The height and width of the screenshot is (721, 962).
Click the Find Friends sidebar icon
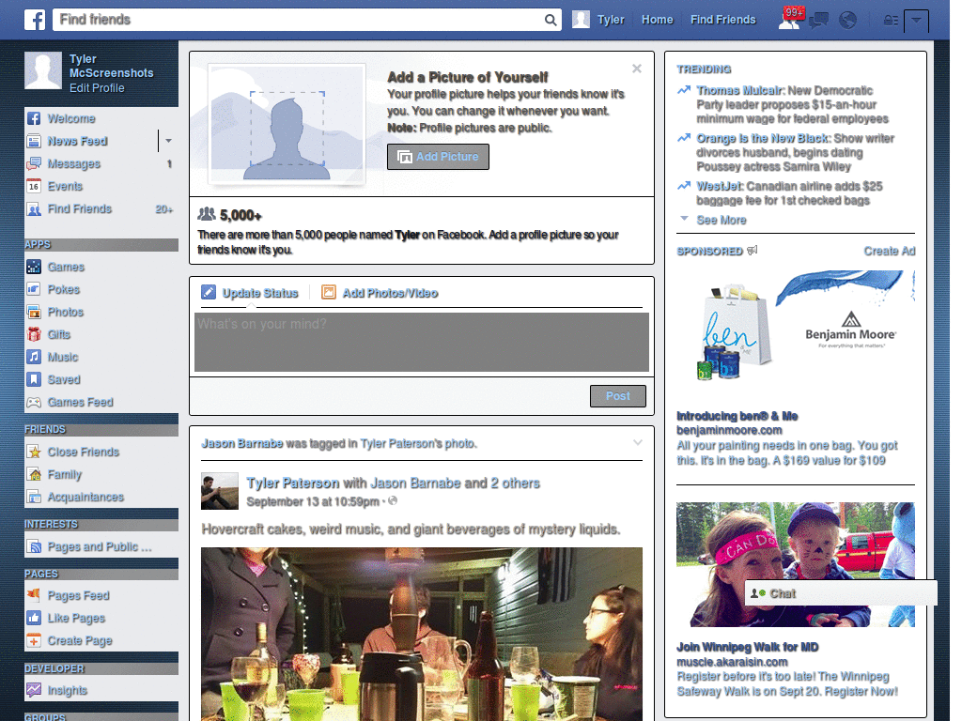click(x=34, y=209)
